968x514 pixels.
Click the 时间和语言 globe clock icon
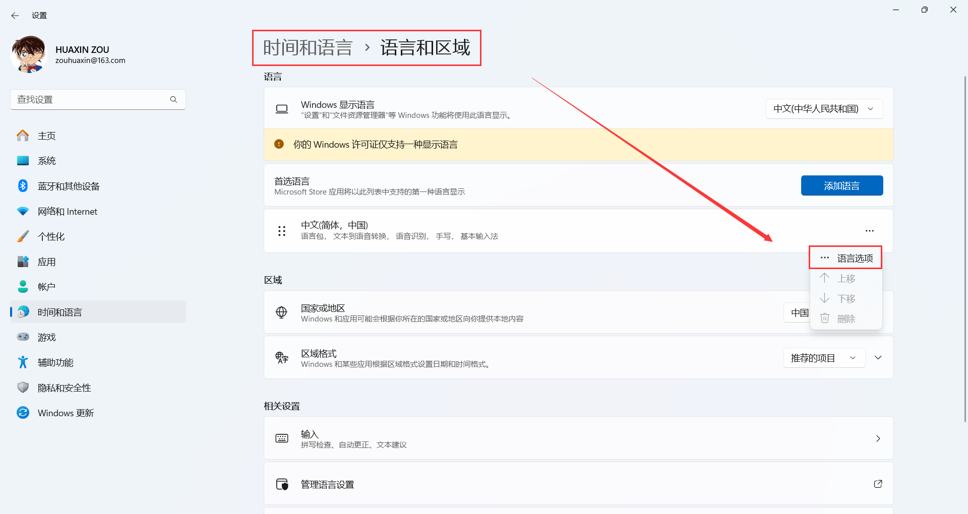click(23, 312)
